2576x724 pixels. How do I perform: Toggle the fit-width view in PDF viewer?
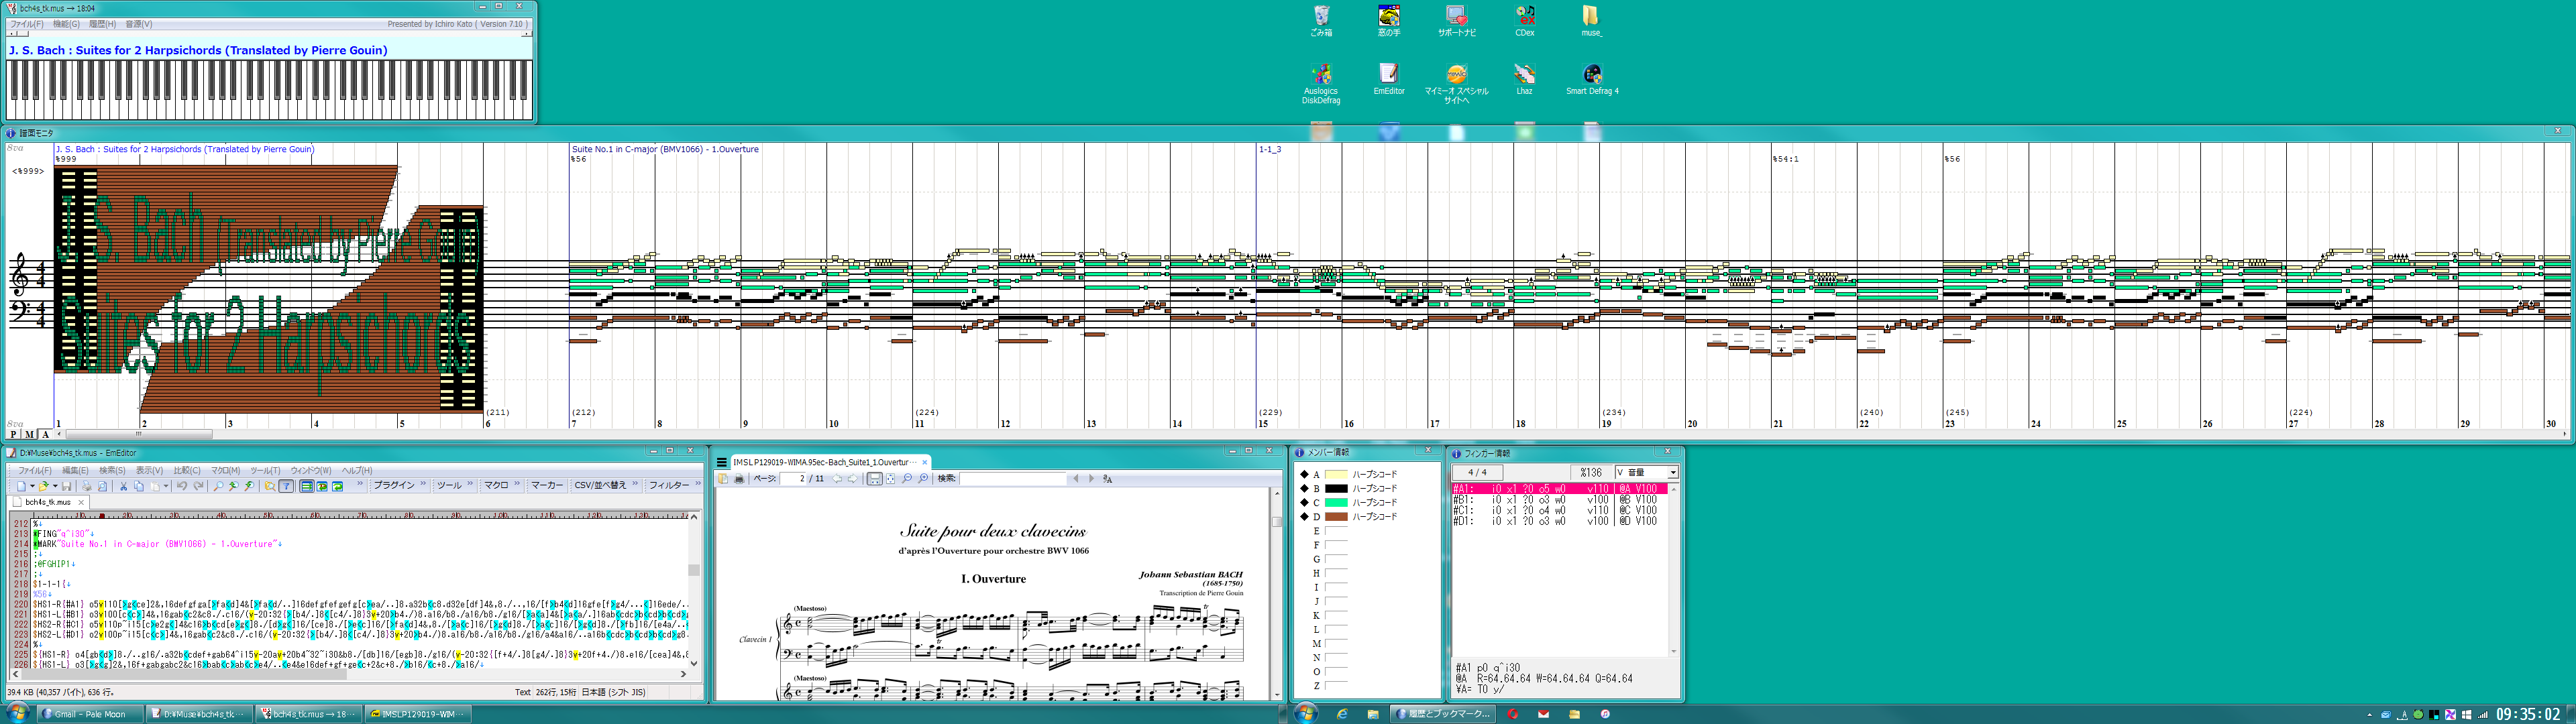click(875, 479)
